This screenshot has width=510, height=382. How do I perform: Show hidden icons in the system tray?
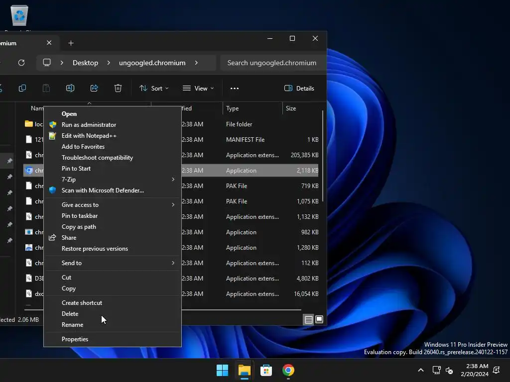(420, 370)
